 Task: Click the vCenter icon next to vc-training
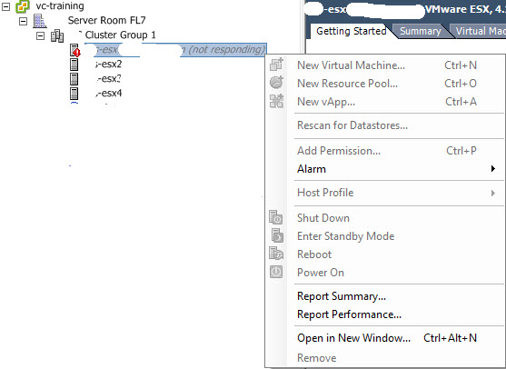click(x=23, y=6)
